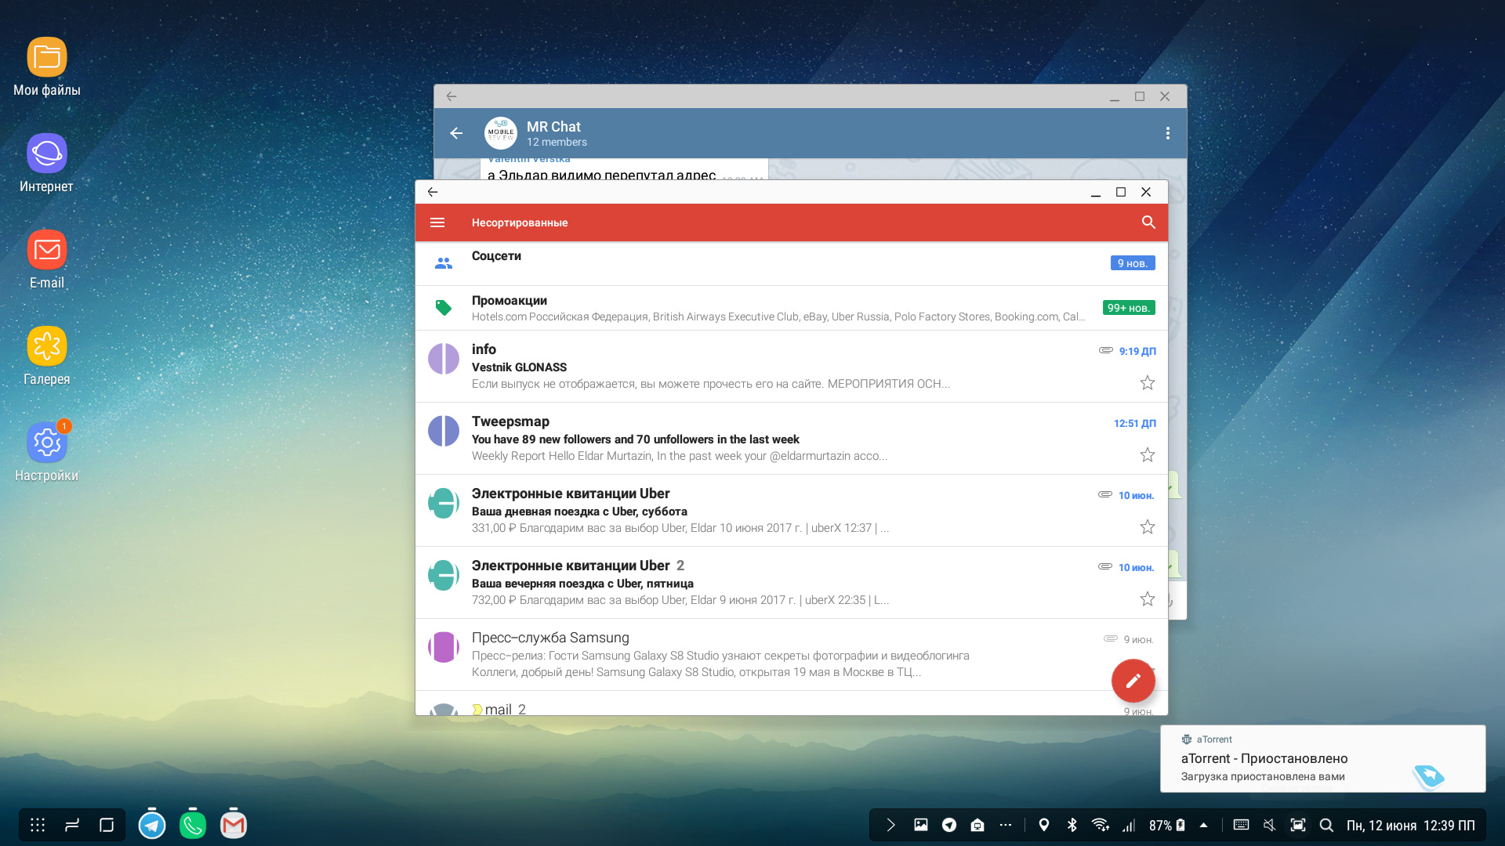
Task: Click the 9 нов. badge on Соцсети
Action: click(1133, 263)
